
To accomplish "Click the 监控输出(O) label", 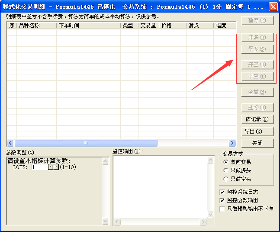I will (x=128, y=151).
